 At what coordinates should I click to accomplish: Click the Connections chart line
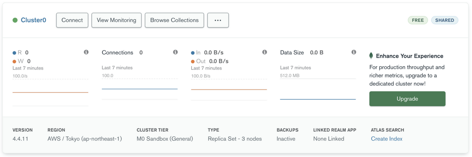pyautogui.click(x=140, y=89)
